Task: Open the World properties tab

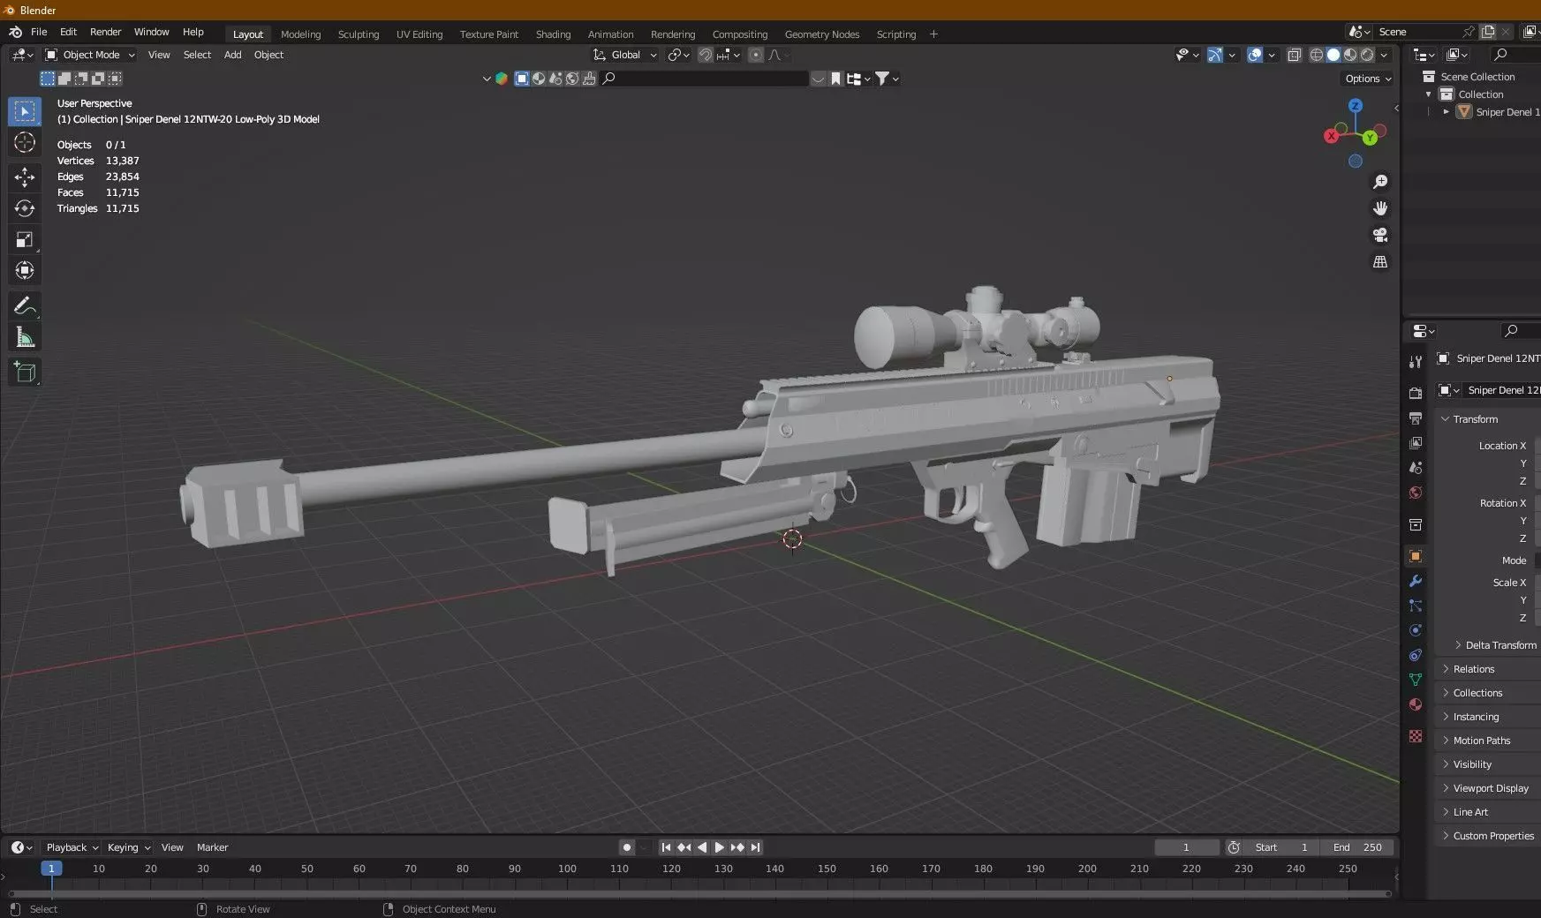Action: pyautogui.click(x=1416, y=493)
